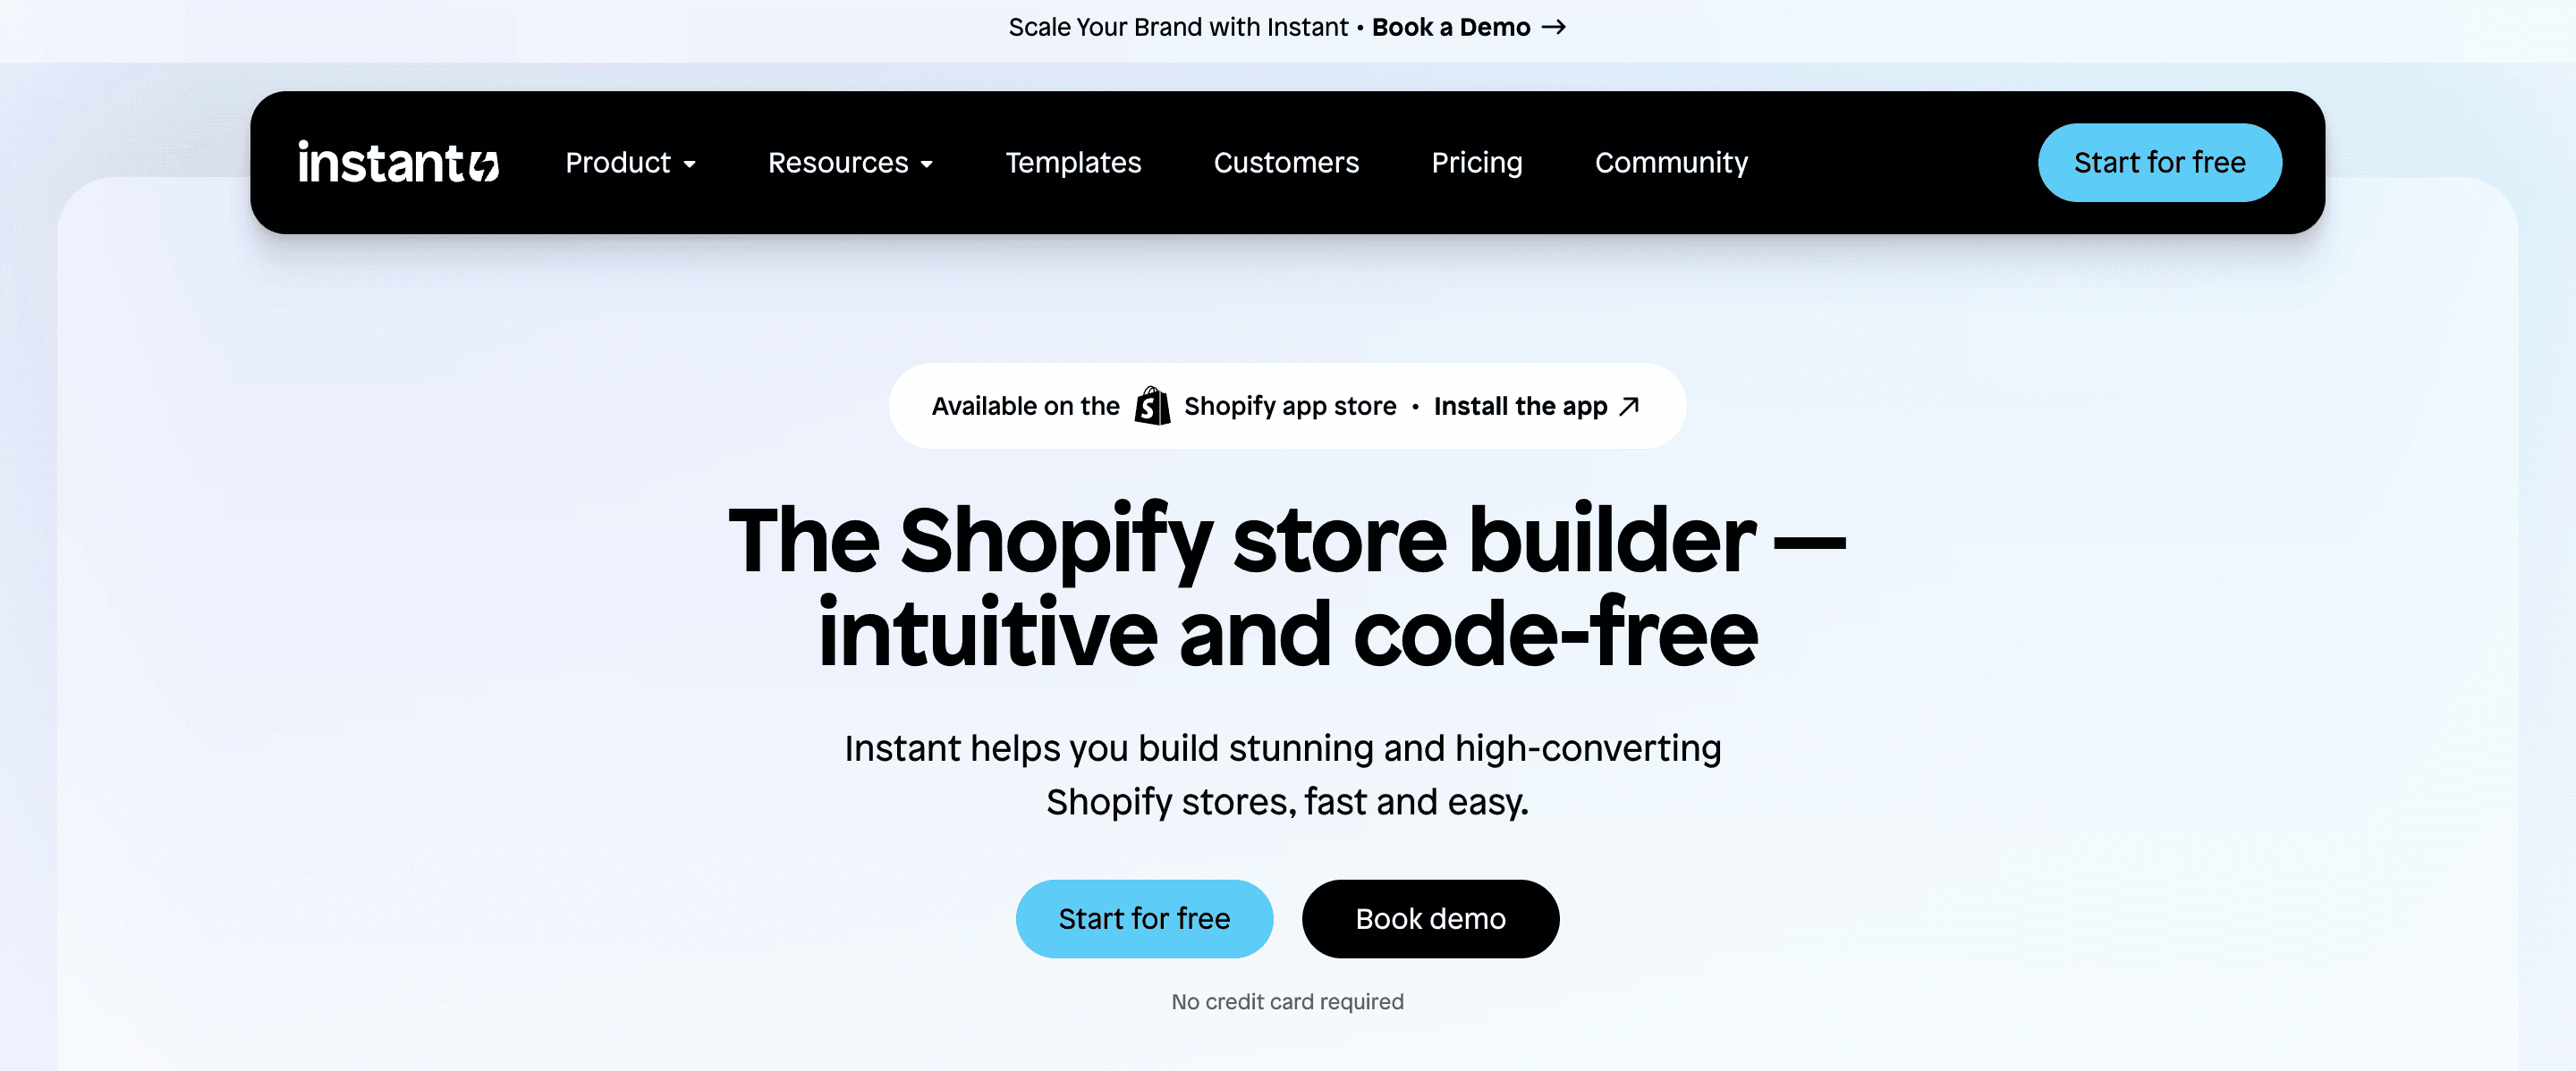Click the Scale Your Brand announcement bar
Screen dimensions: 2576x1071
tap(1288, 26)
